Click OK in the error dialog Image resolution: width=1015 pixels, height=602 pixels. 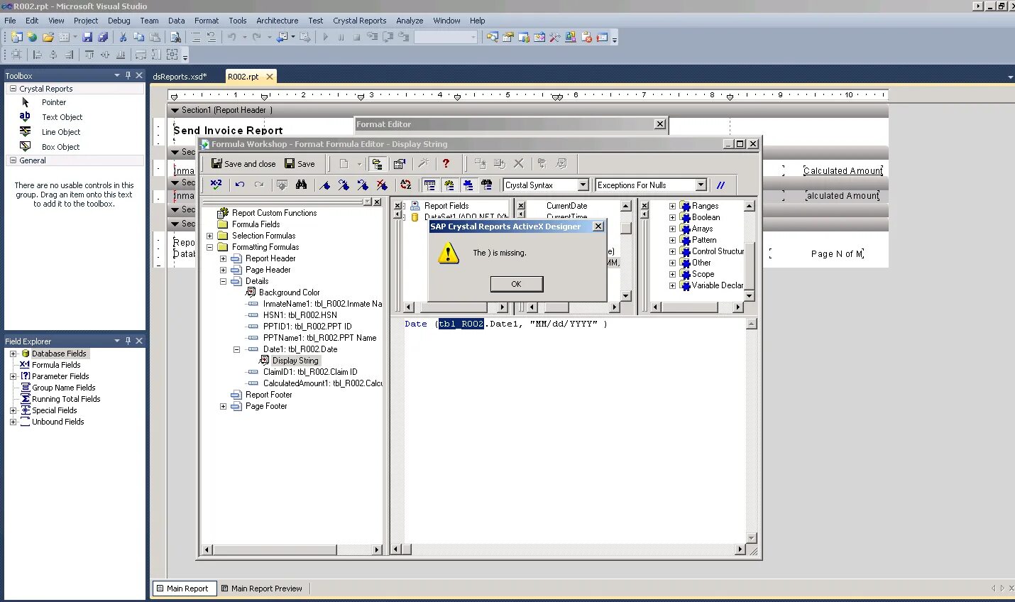click(x=516, y=284)
